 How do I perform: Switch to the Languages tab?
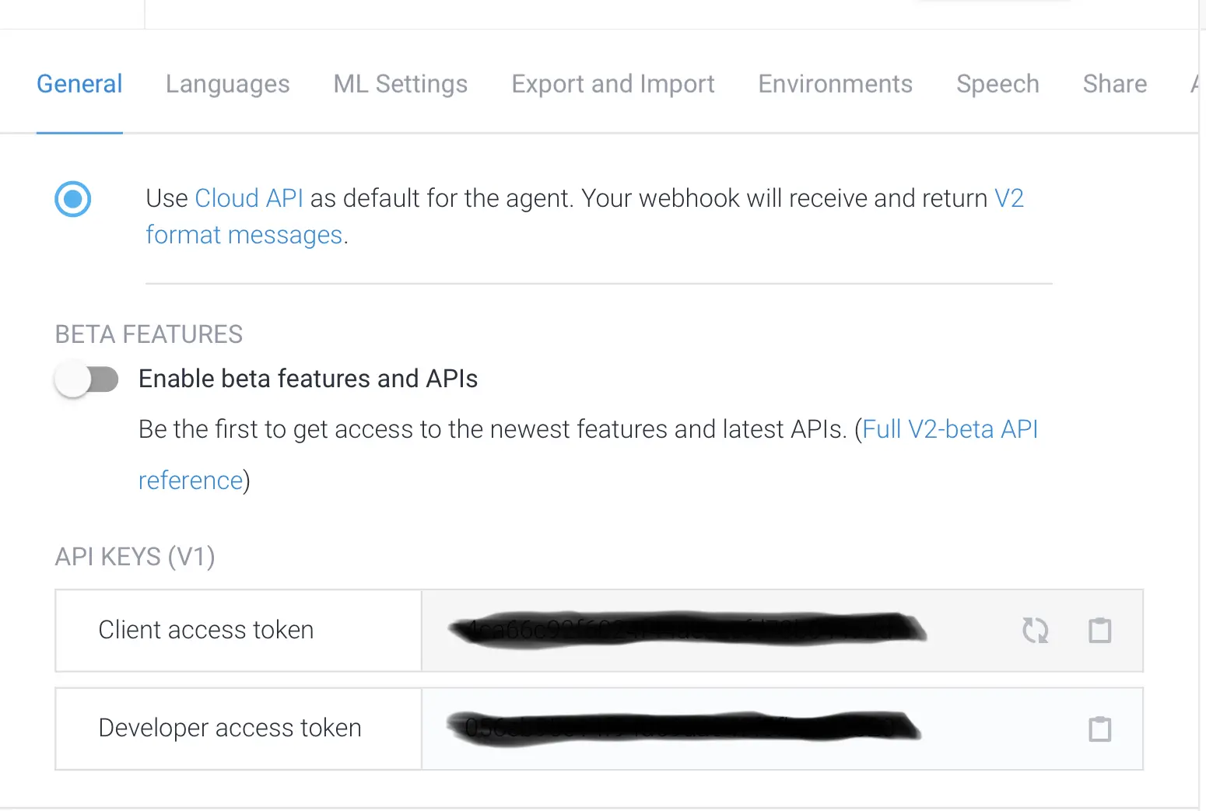point(227,84)
